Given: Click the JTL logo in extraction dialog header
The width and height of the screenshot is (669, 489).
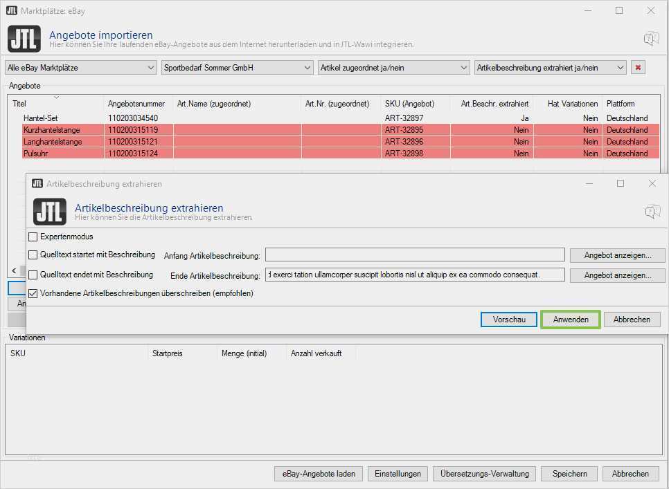Looking at the screenshot, I should point(50,212).
